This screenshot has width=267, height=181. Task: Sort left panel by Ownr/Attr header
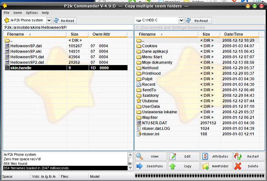click(108, 34)
